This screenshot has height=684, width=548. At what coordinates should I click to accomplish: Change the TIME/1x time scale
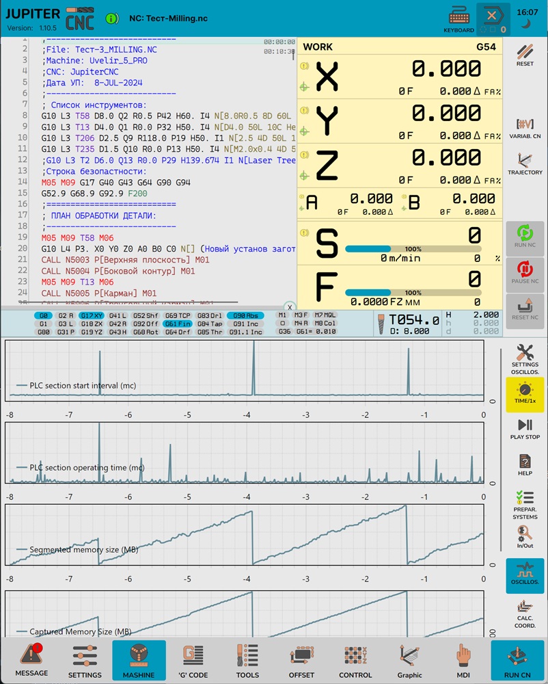coord(525,395)
